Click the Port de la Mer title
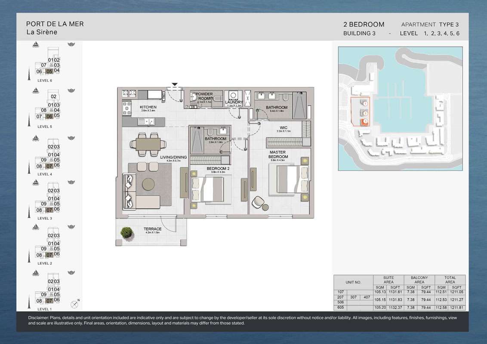The height and width of the screenshot is (344, 487). coord(55,24)
